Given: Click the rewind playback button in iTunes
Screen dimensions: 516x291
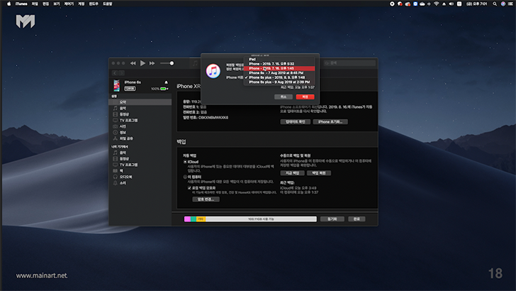Looking at the screenshot, I should point(133,63).
